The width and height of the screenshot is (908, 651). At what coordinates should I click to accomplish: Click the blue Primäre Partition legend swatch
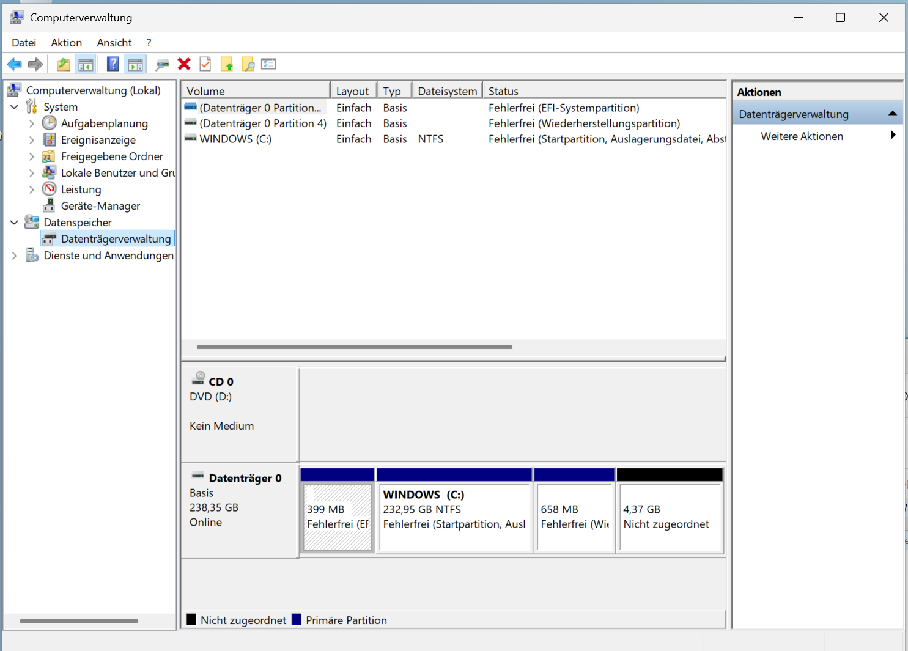[x=297, y=619]
